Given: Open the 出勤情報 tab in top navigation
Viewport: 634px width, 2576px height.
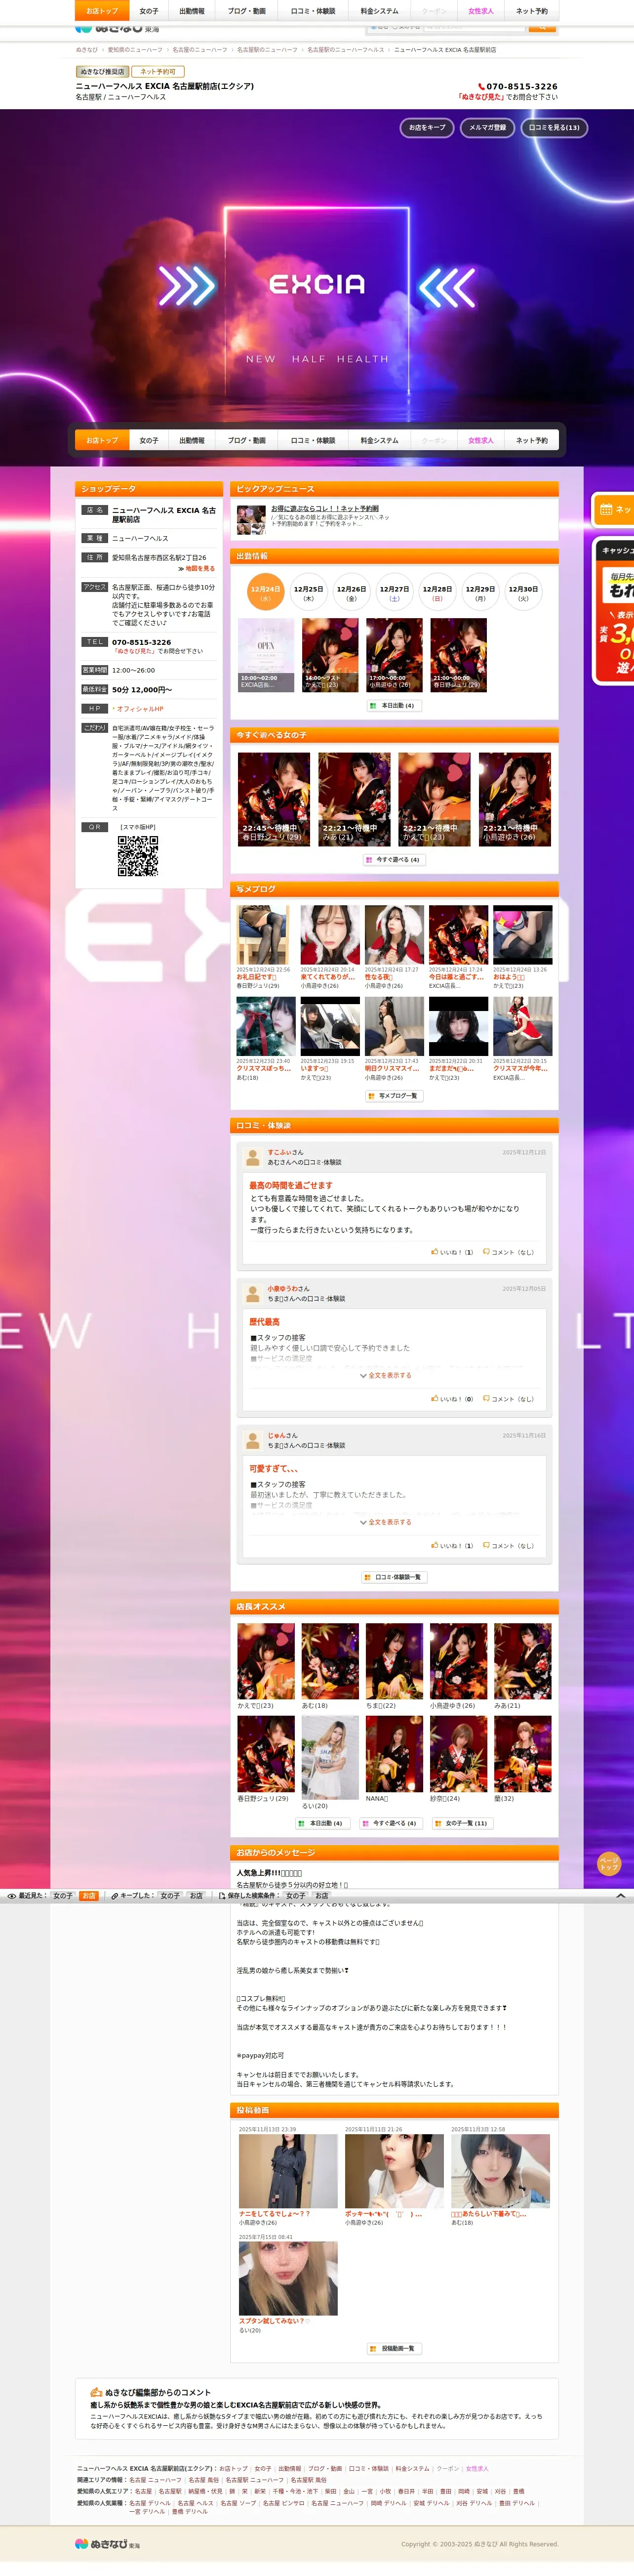Looking at the screenshot, I should [x=192, y=11].
